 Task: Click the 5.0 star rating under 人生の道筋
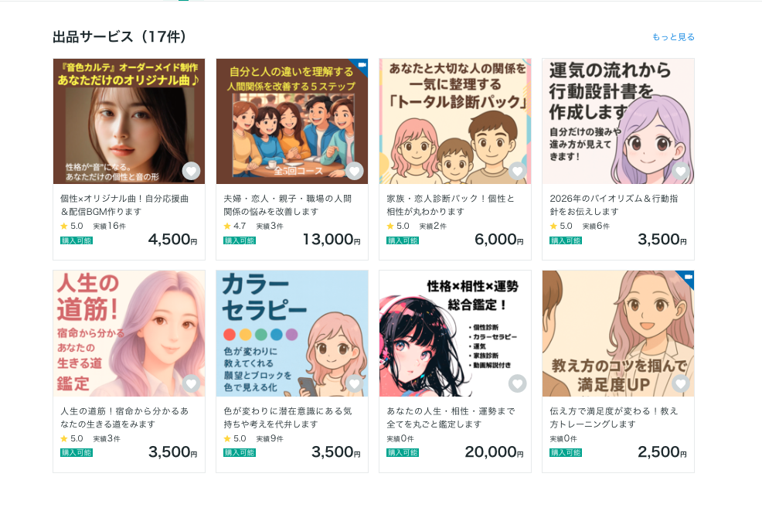[x=72, y=438]
